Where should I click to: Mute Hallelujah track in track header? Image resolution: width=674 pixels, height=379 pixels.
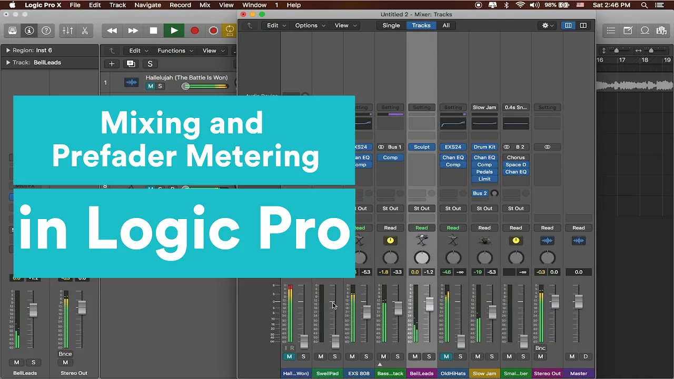(x=150, y=86)
